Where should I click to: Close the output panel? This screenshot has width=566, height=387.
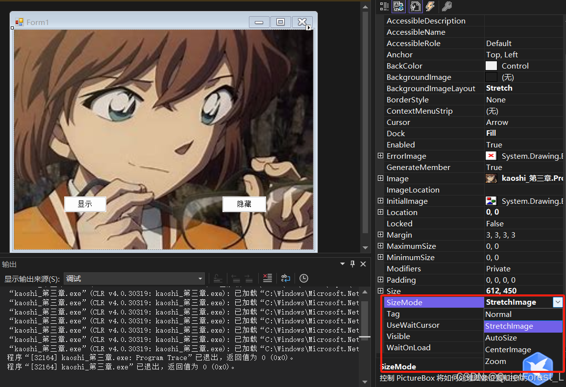(363, 264)
